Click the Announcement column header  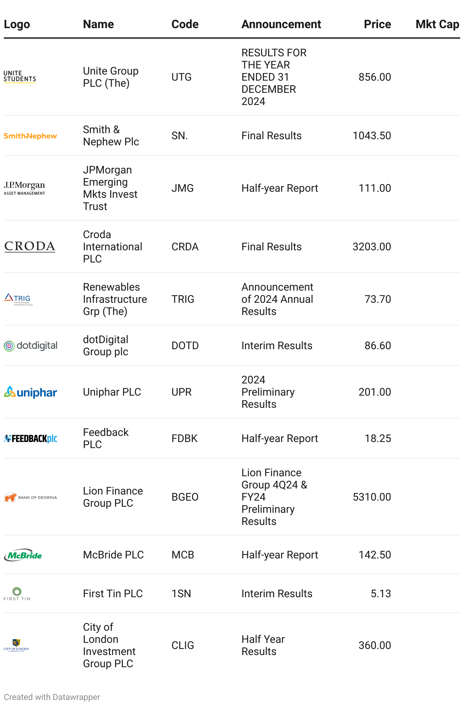coord(281,24)
